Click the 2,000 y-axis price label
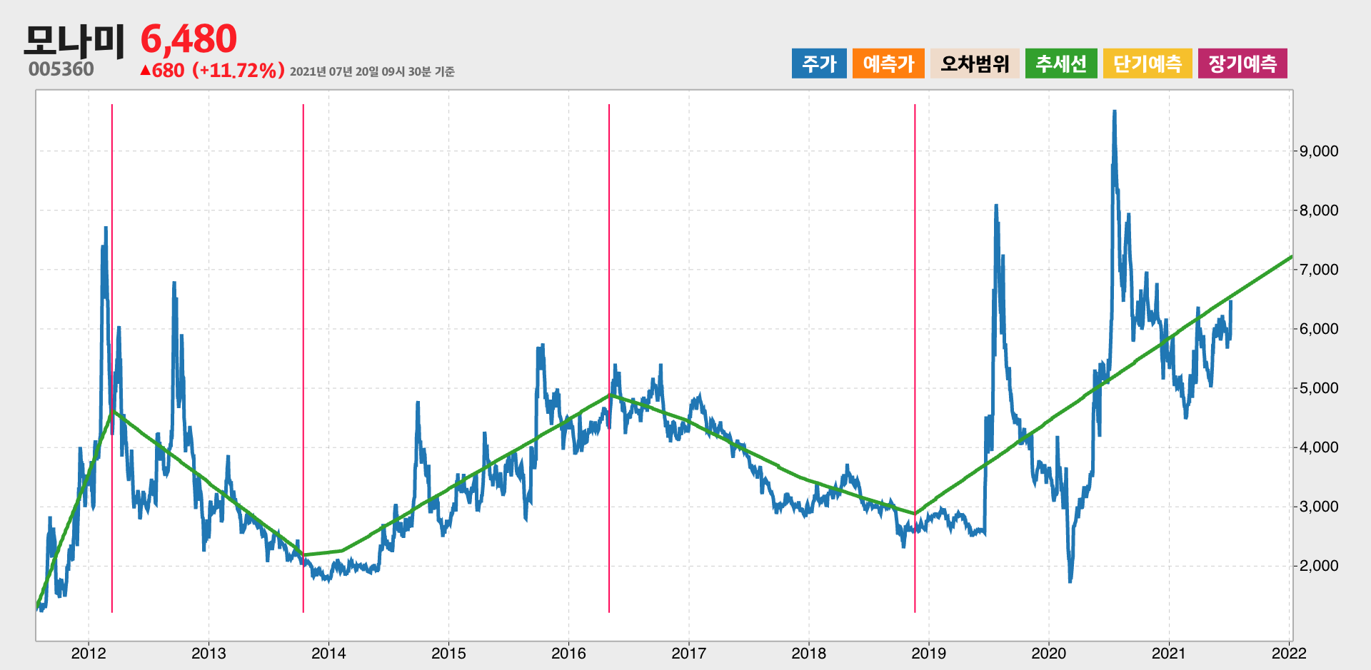The width and height of the screenshot is (1371, 670). (1319, 566)
